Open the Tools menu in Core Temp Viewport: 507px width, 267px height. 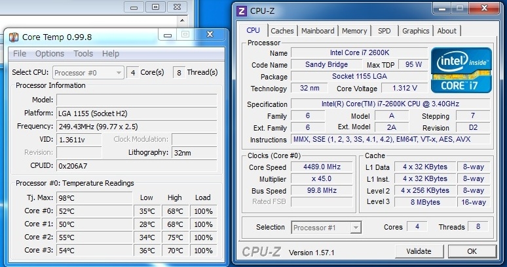click(83, 53)
